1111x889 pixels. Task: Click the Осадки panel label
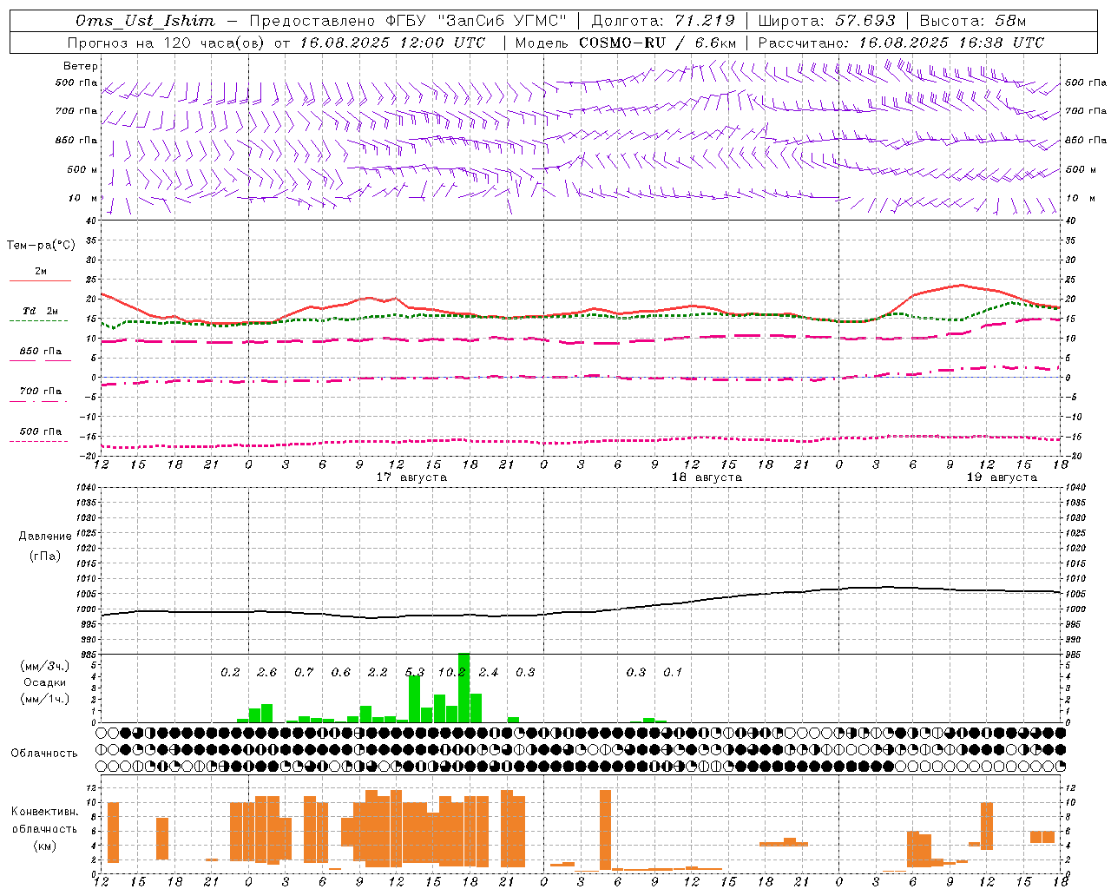tap(45, 682)
